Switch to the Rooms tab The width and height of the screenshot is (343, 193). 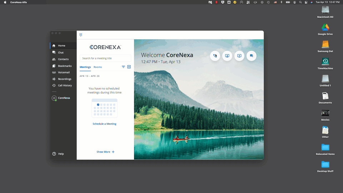[98, 67]
